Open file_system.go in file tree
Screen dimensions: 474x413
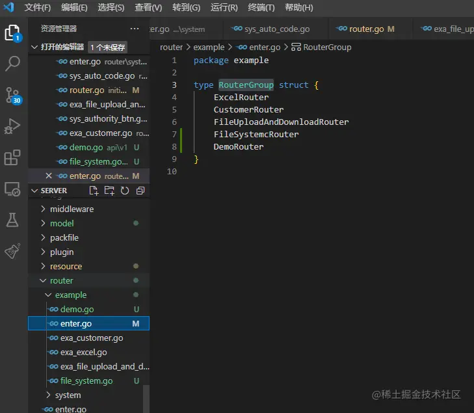[89, 381]
